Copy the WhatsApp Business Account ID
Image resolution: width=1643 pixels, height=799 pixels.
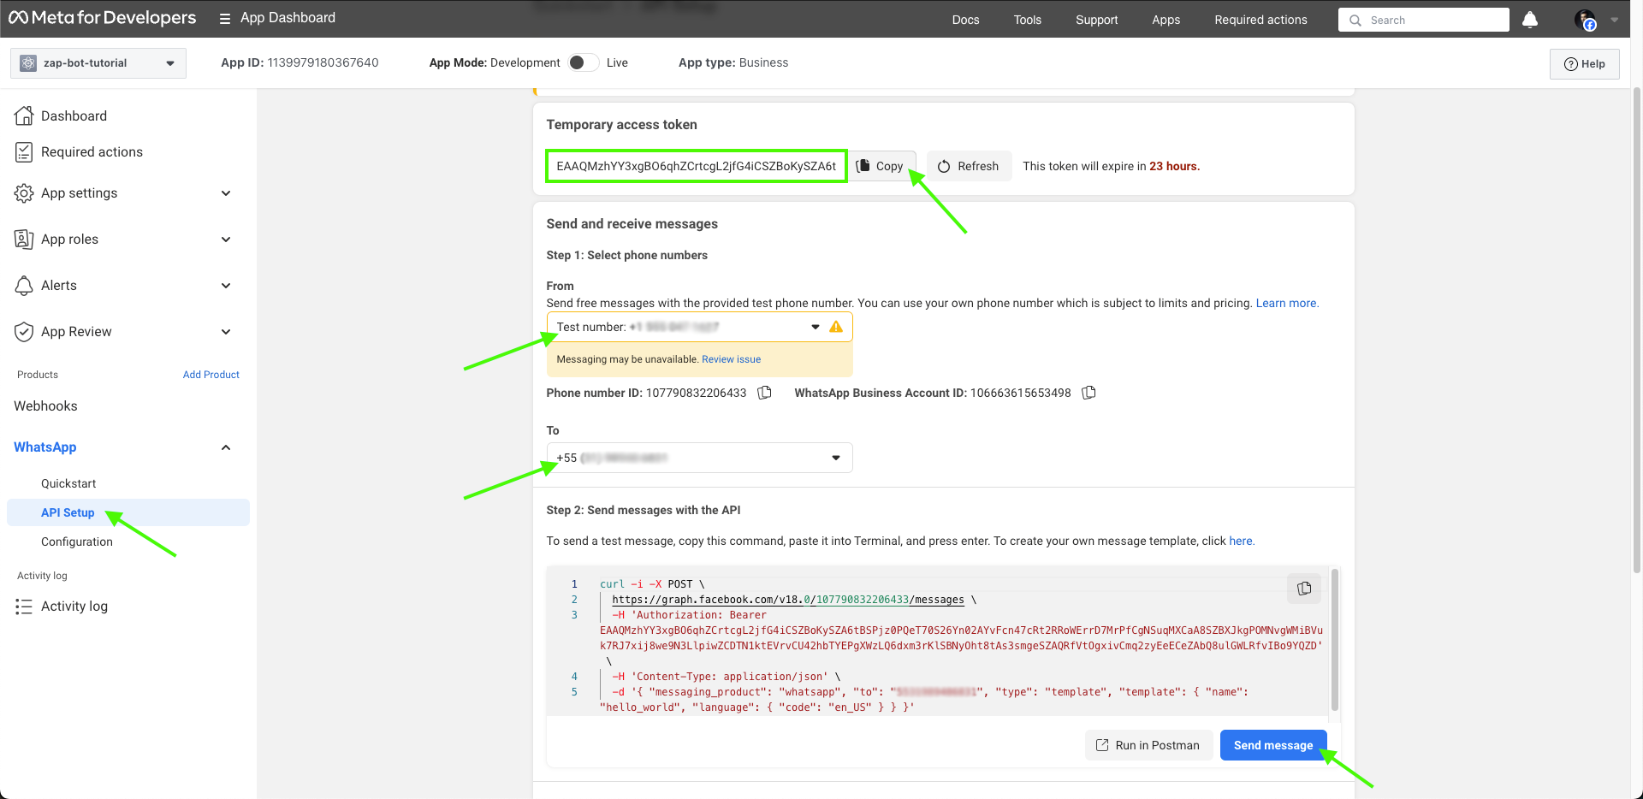tap(1088, 393)
